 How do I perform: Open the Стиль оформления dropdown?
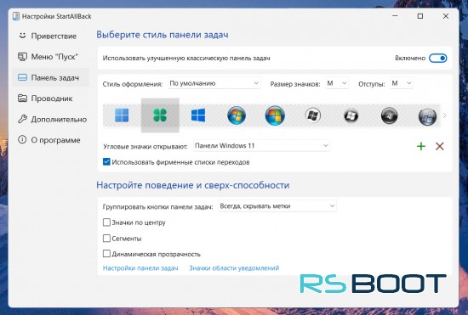[214, 83]
